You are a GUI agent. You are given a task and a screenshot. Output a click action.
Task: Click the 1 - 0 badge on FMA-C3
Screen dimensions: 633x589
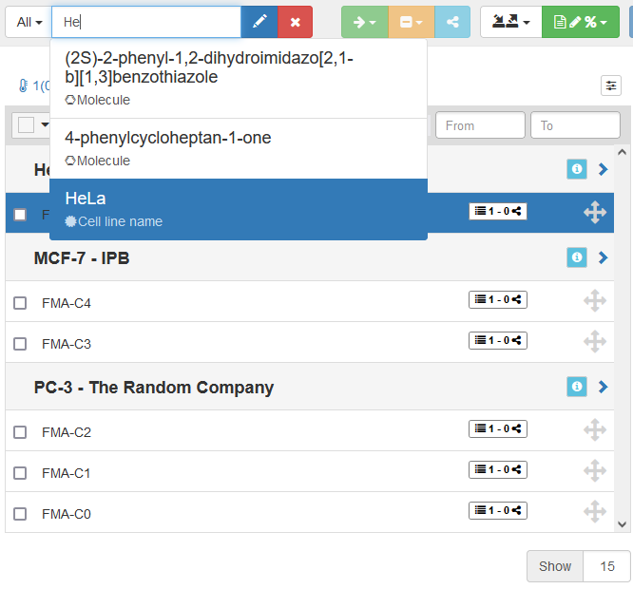[x=497, y=340]
